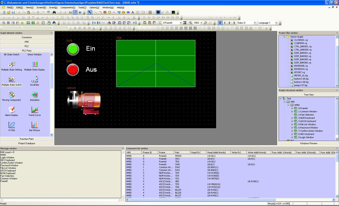The width and height of the screenshot is (339, 206).
Task: Open the Draw menu
Action: click(x=53, y=7)
